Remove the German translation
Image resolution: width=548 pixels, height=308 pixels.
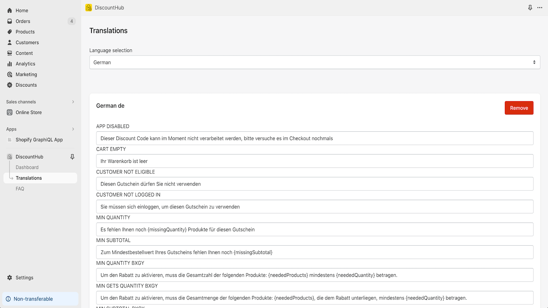tap(519, 108)
